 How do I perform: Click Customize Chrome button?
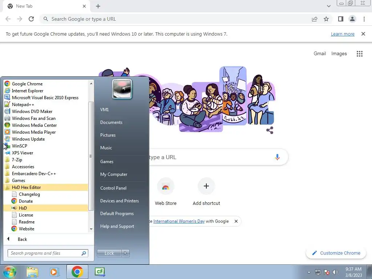(336, 253)
